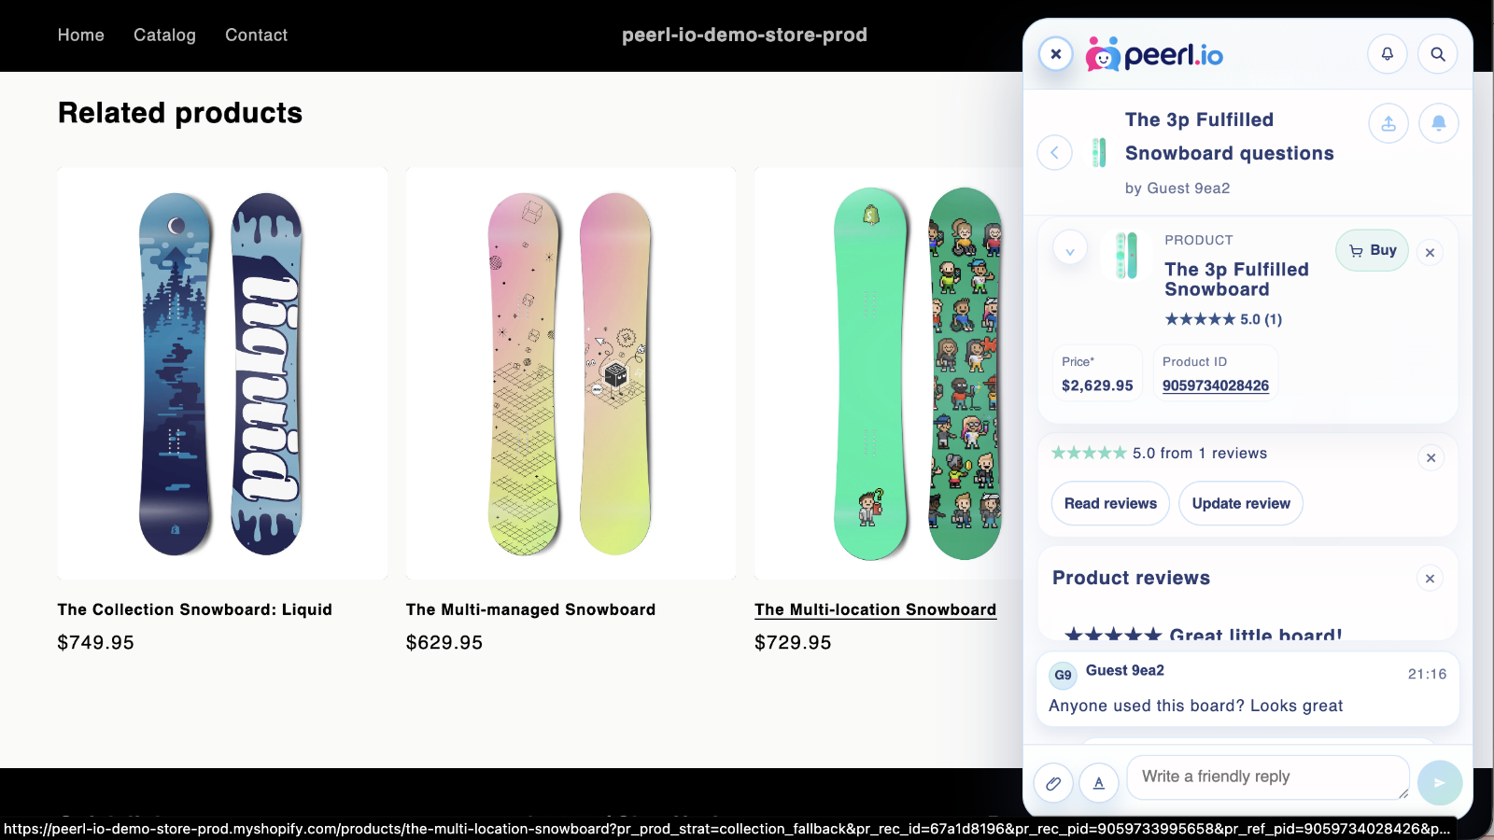Viewport: 1494px width, 840px height.
Task: Open the Catalog menu item
Action: click(164, 35)
